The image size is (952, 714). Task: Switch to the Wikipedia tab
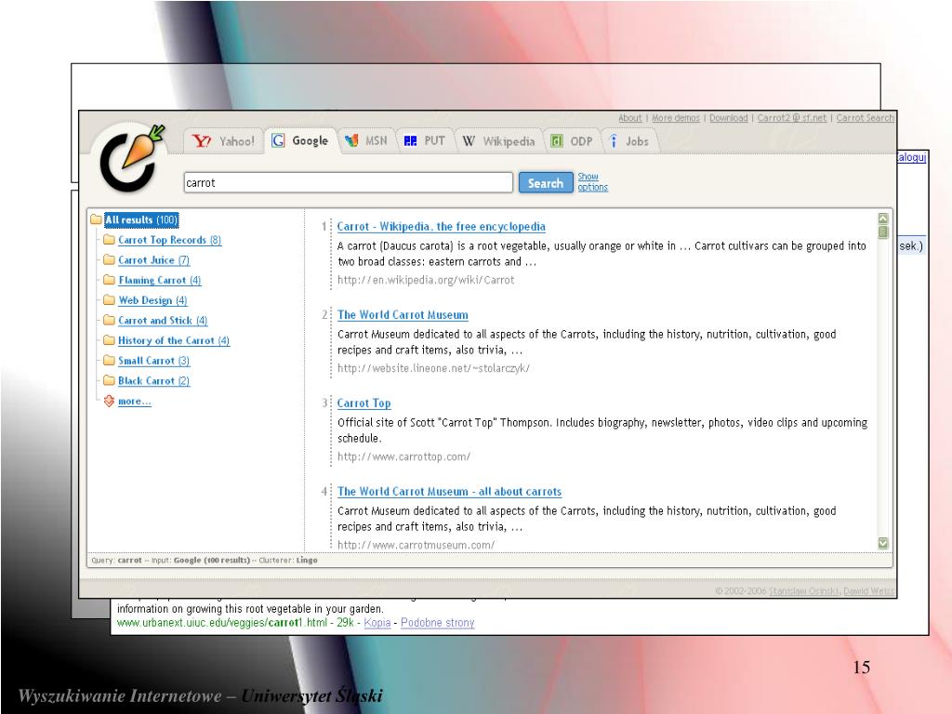498,141
